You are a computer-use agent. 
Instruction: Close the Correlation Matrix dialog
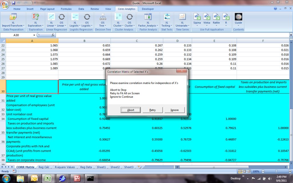(x=182, y=71)
